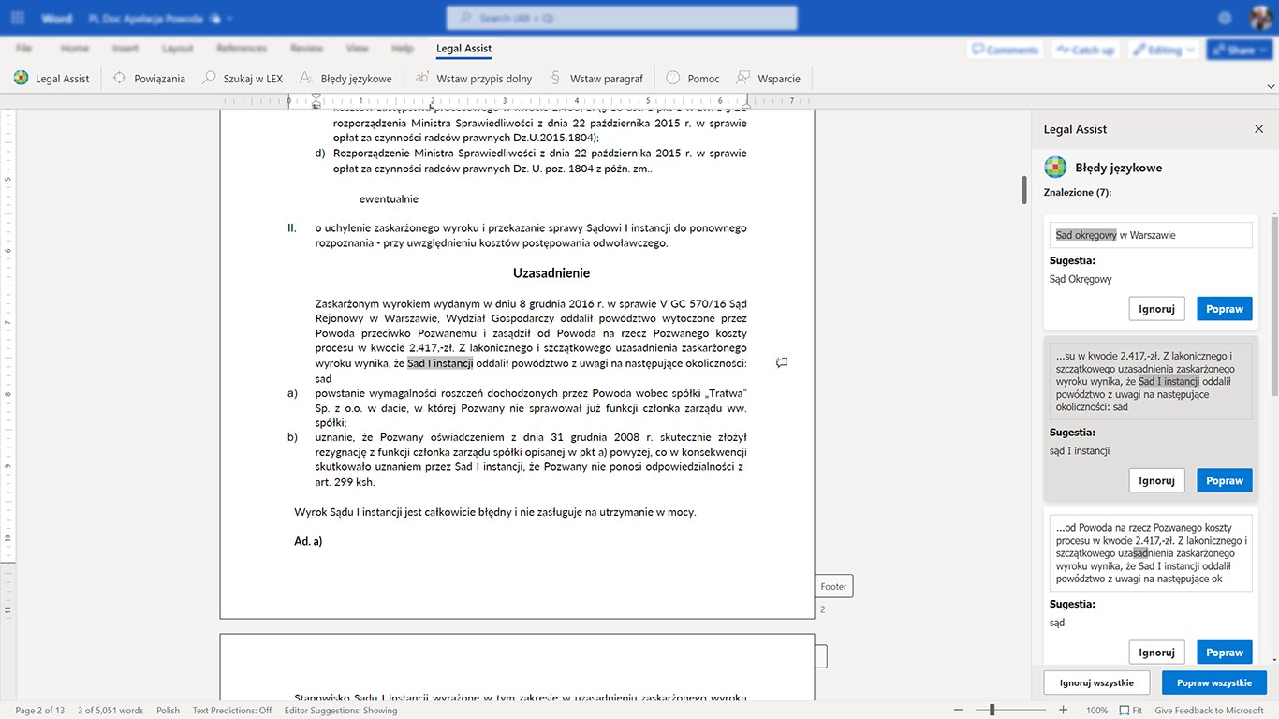
Task: Click the Word app logo
Action: [56, 18]
